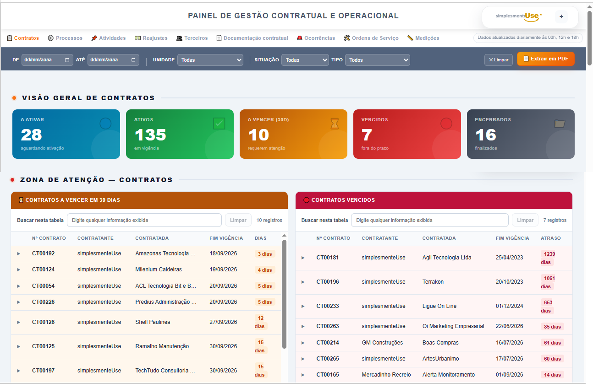Click the 1239 dias delay badge

click(x=548, y=258)
